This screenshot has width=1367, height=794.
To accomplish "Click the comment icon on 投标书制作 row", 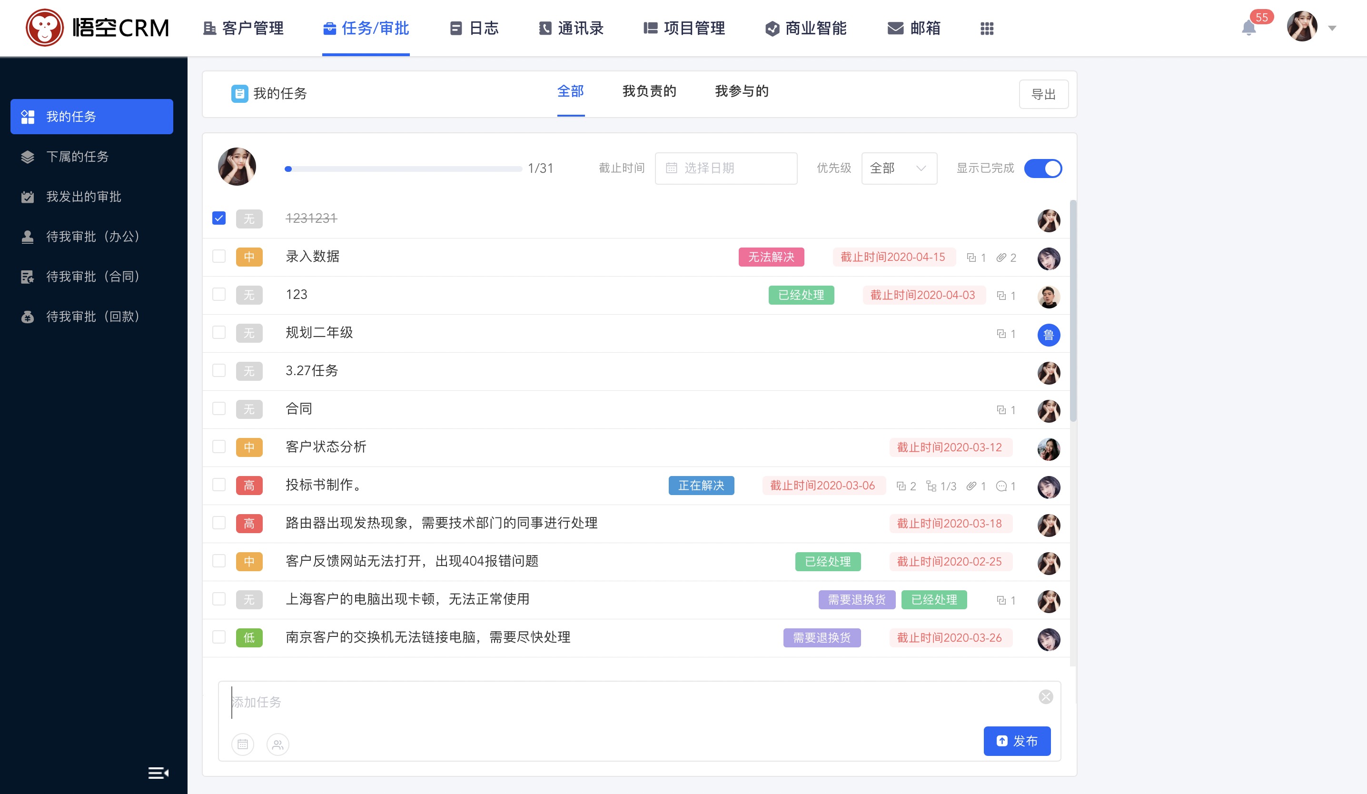I will [1001, 486].
